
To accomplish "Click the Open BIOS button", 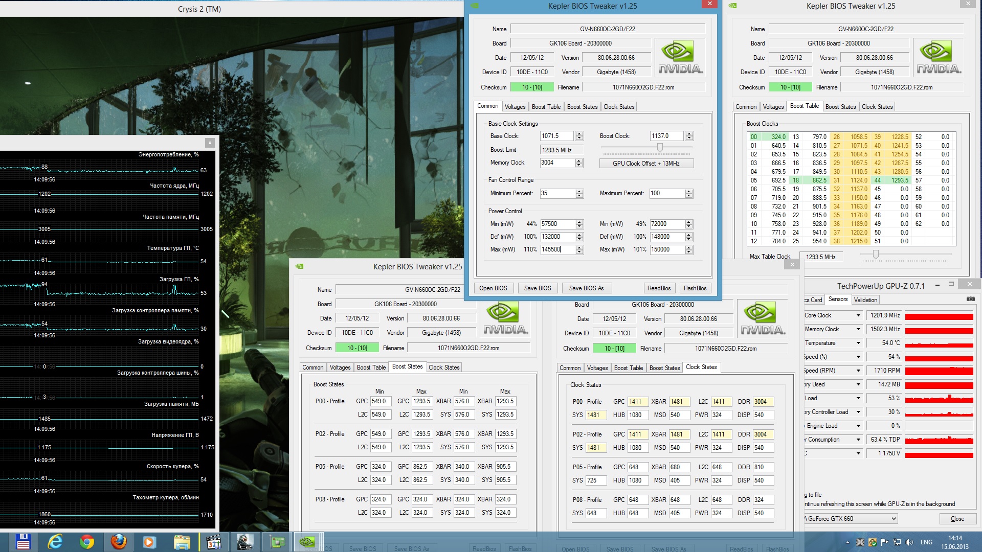I will [x=493, y=288].
